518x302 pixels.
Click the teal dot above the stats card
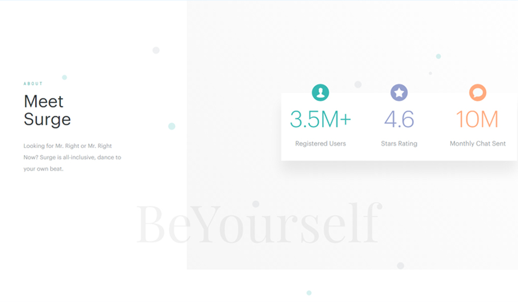coord(438,57)
